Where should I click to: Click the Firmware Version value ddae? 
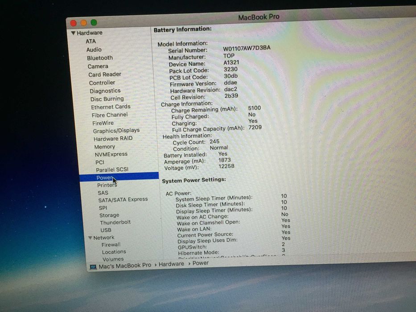(x=230, y=83)
